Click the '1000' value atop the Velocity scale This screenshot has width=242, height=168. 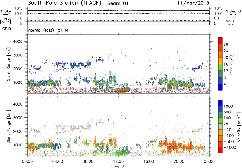228,106
